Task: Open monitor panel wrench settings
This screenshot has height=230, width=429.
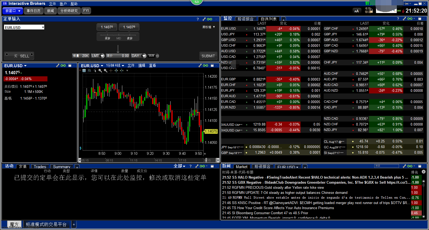Action: 404,18
